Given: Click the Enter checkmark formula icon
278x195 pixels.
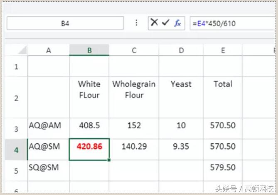Looking at the screenshot, I should 166,23.
